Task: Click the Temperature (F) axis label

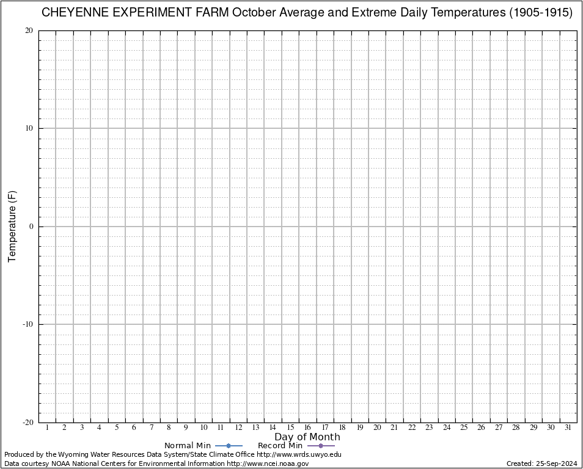Action: pyautogui.click(x=12, y=226)
